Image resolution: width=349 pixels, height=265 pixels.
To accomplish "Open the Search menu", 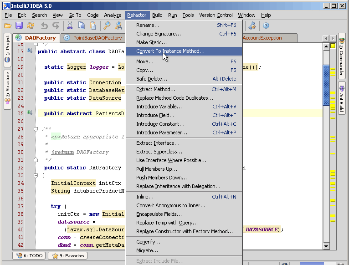I will (x=39, y=15).
